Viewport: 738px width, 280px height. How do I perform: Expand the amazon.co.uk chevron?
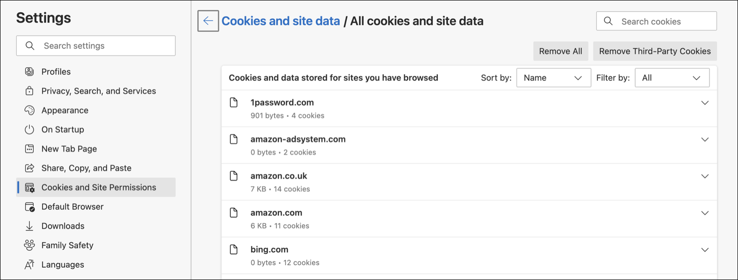point(705,176)
